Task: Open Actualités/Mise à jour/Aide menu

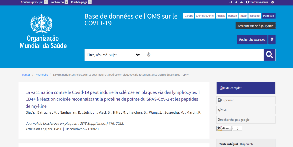Action: coord(255,26)
